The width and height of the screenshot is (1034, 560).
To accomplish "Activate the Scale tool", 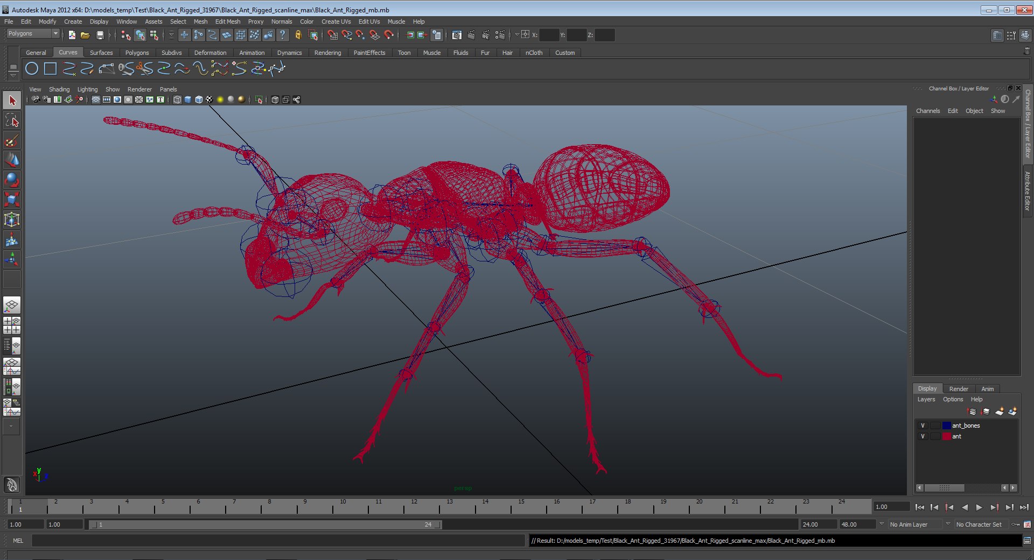I will coord(12,200).
